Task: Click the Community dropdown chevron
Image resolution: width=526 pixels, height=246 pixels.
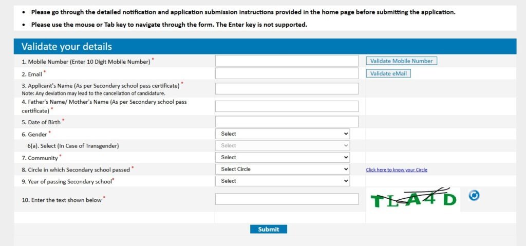Action: pos(346,157)
